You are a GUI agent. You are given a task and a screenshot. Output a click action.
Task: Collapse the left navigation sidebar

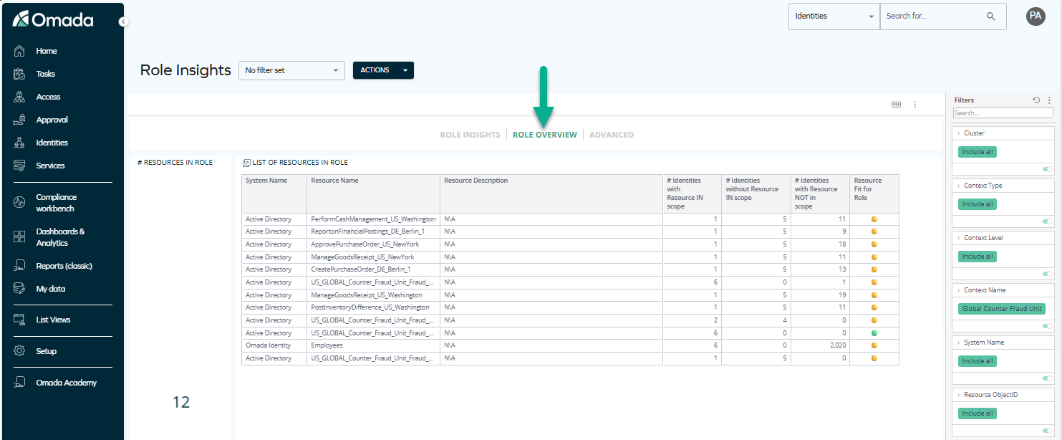123,22
